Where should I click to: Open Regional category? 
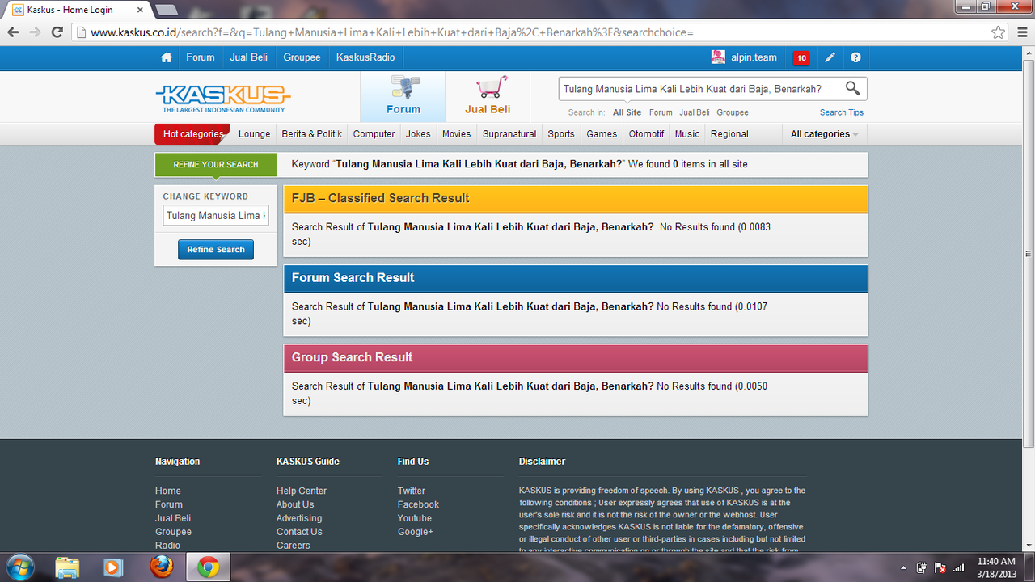(x=729, y=134)
